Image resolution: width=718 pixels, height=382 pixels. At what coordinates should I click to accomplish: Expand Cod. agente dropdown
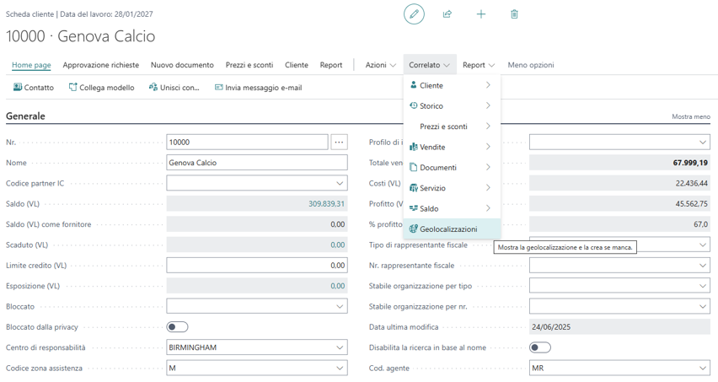pos(703,368)
